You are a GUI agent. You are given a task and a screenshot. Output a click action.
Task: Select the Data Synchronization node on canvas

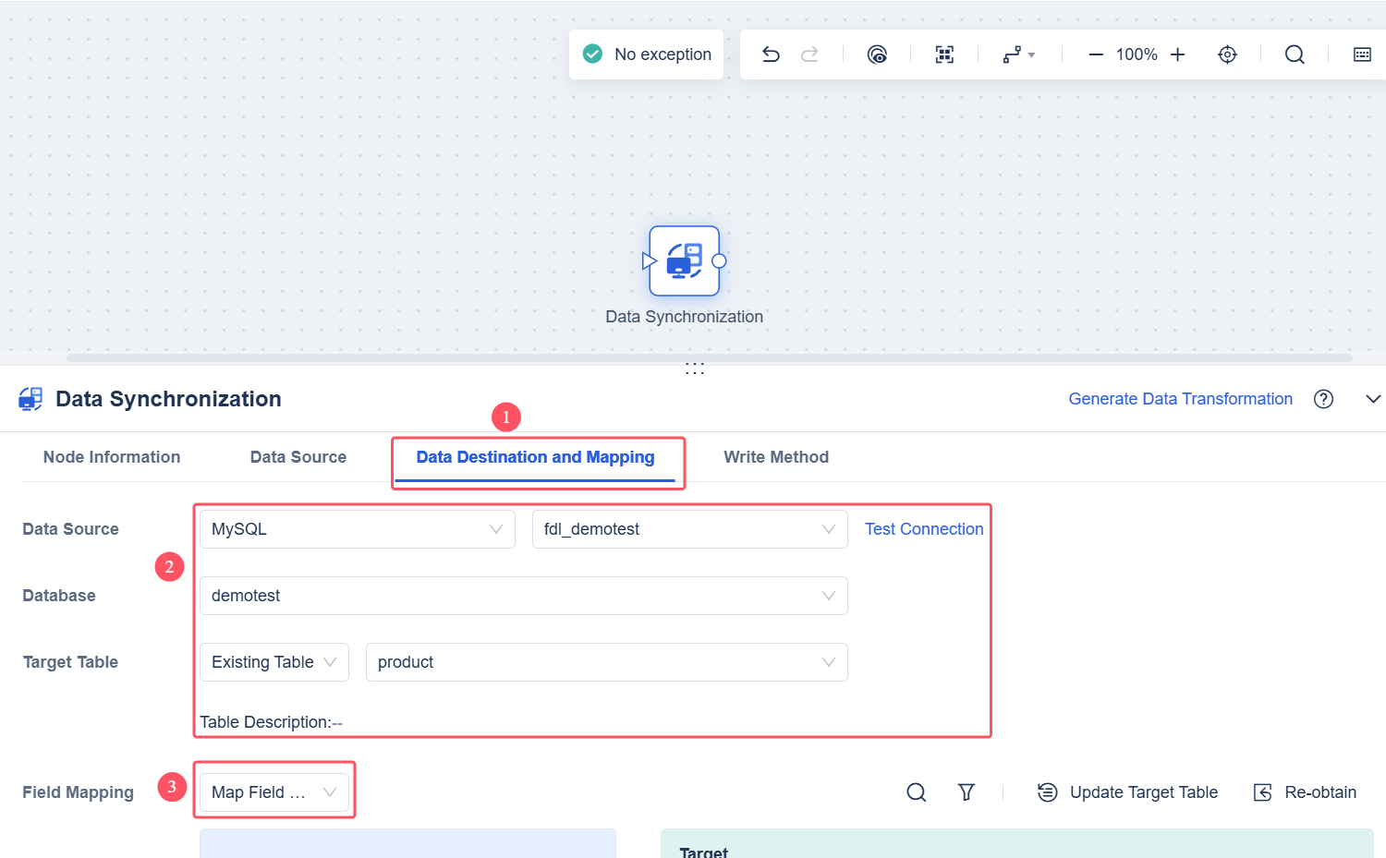pyautogui.click(x=685, y=260)
